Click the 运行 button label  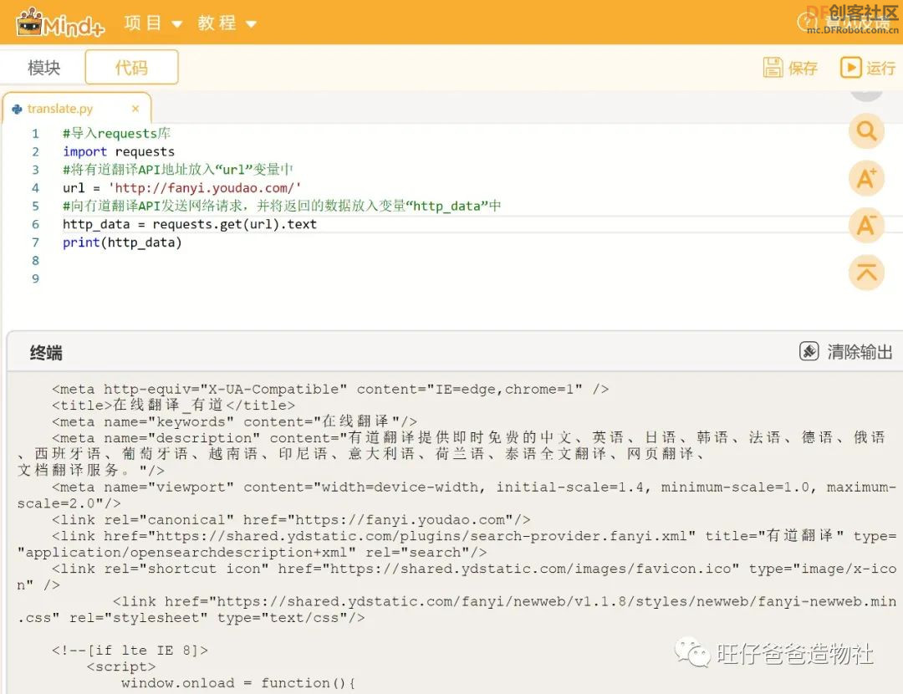click(880, 68)
